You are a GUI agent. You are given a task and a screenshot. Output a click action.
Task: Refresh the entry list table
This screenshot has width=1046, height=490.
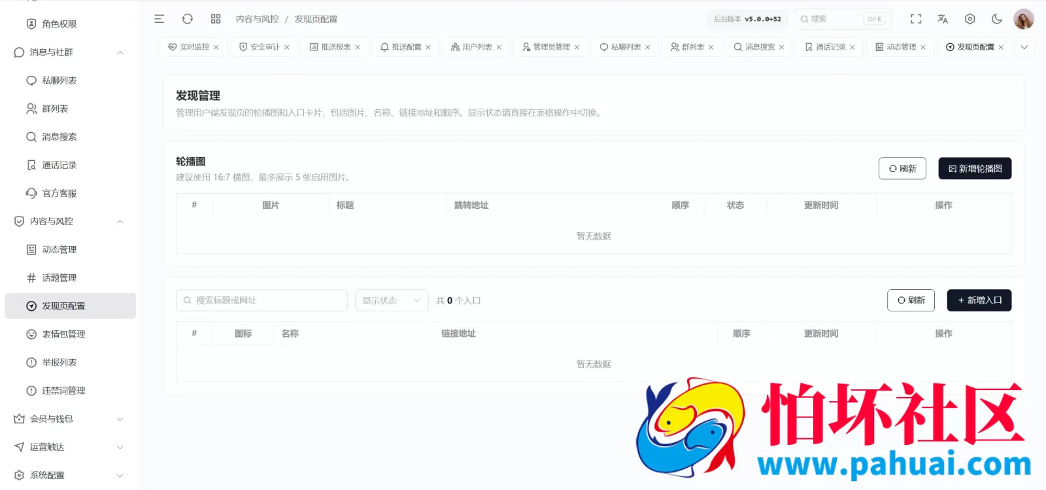coord(911,300)
